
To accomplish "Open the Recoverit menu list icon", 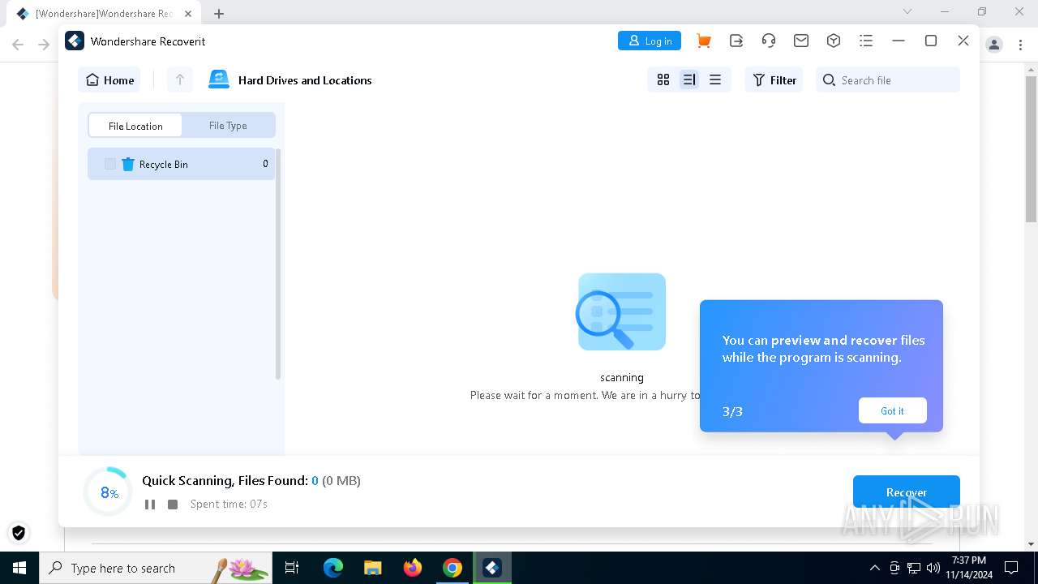I will coord(866,41).
